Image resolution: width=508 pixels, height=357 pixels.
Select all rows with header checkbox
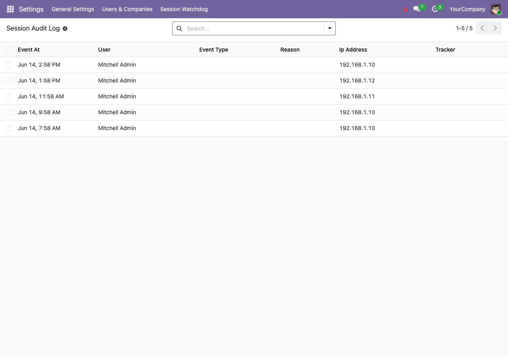[x=9, y=50]
